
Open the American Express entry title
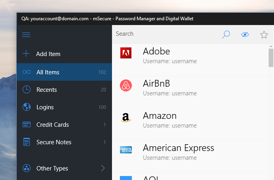click(178, 148)
